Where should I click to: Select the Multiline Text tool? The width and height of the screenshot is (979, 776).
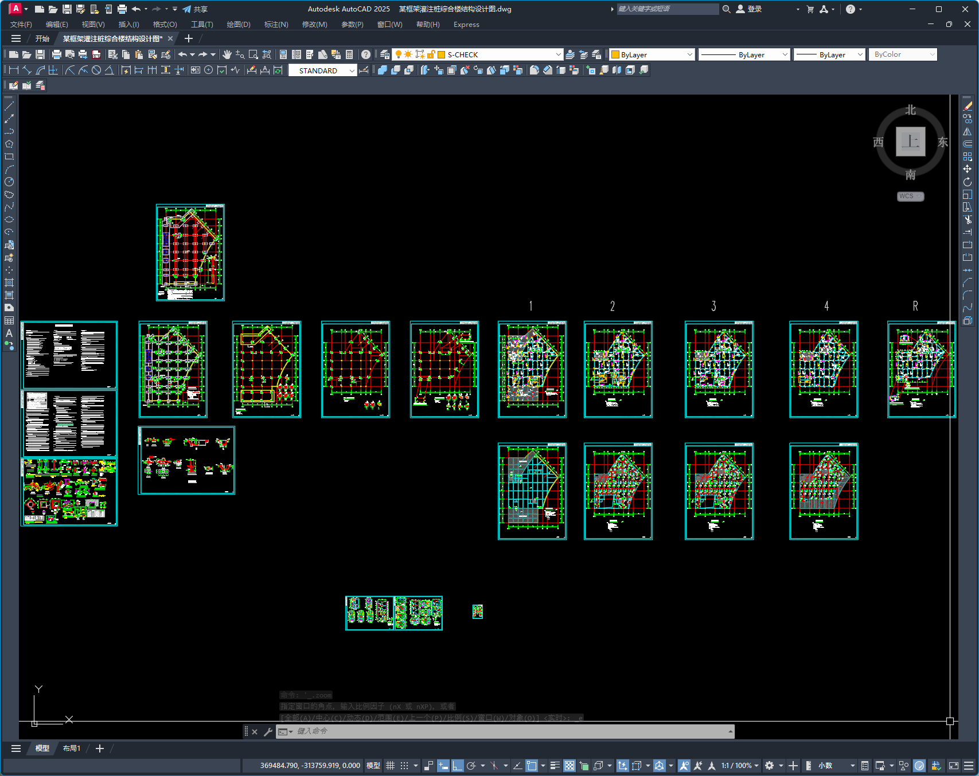[9, 333]
